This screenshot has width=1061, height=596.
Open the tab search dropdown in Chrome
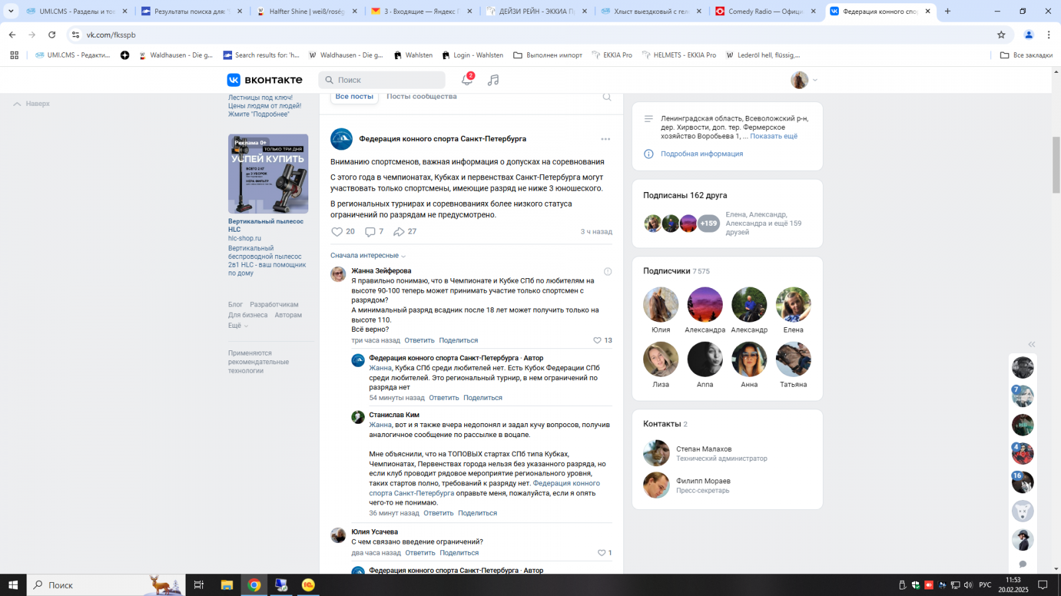11,11
